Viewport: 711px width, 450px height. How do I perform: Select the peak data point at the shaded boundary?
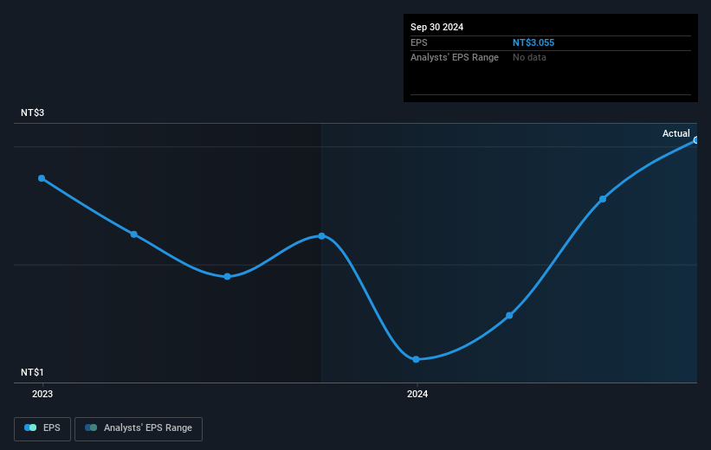321,236
